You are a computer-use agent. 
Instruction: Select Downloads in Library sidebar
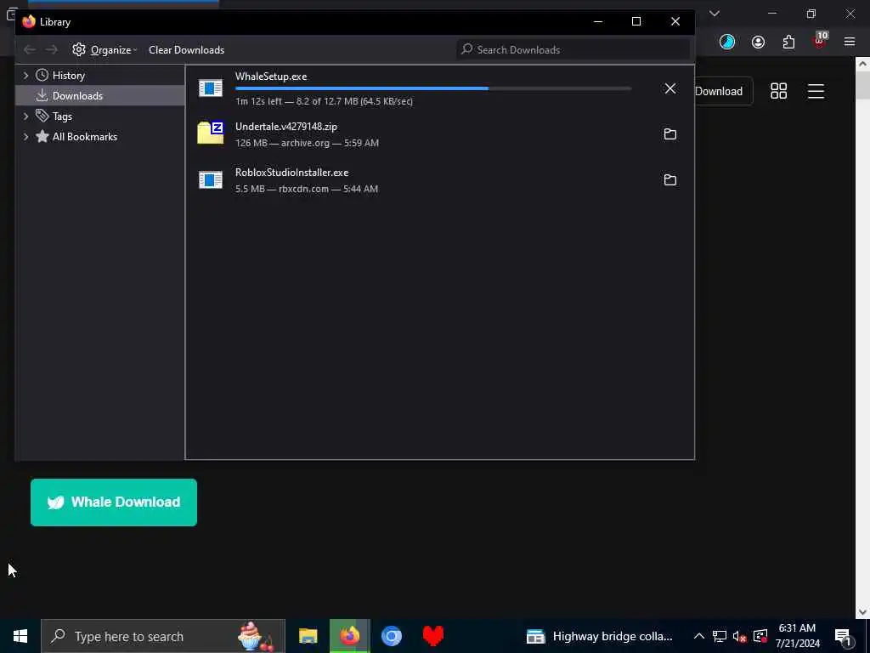point(77,95)
